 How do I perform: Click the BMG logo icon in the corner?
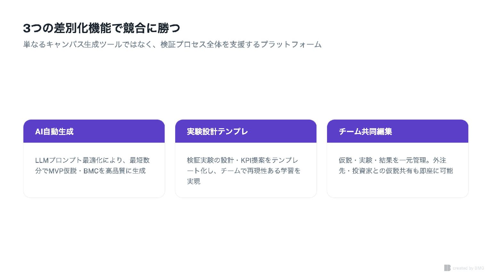click(x=447, y=268)
